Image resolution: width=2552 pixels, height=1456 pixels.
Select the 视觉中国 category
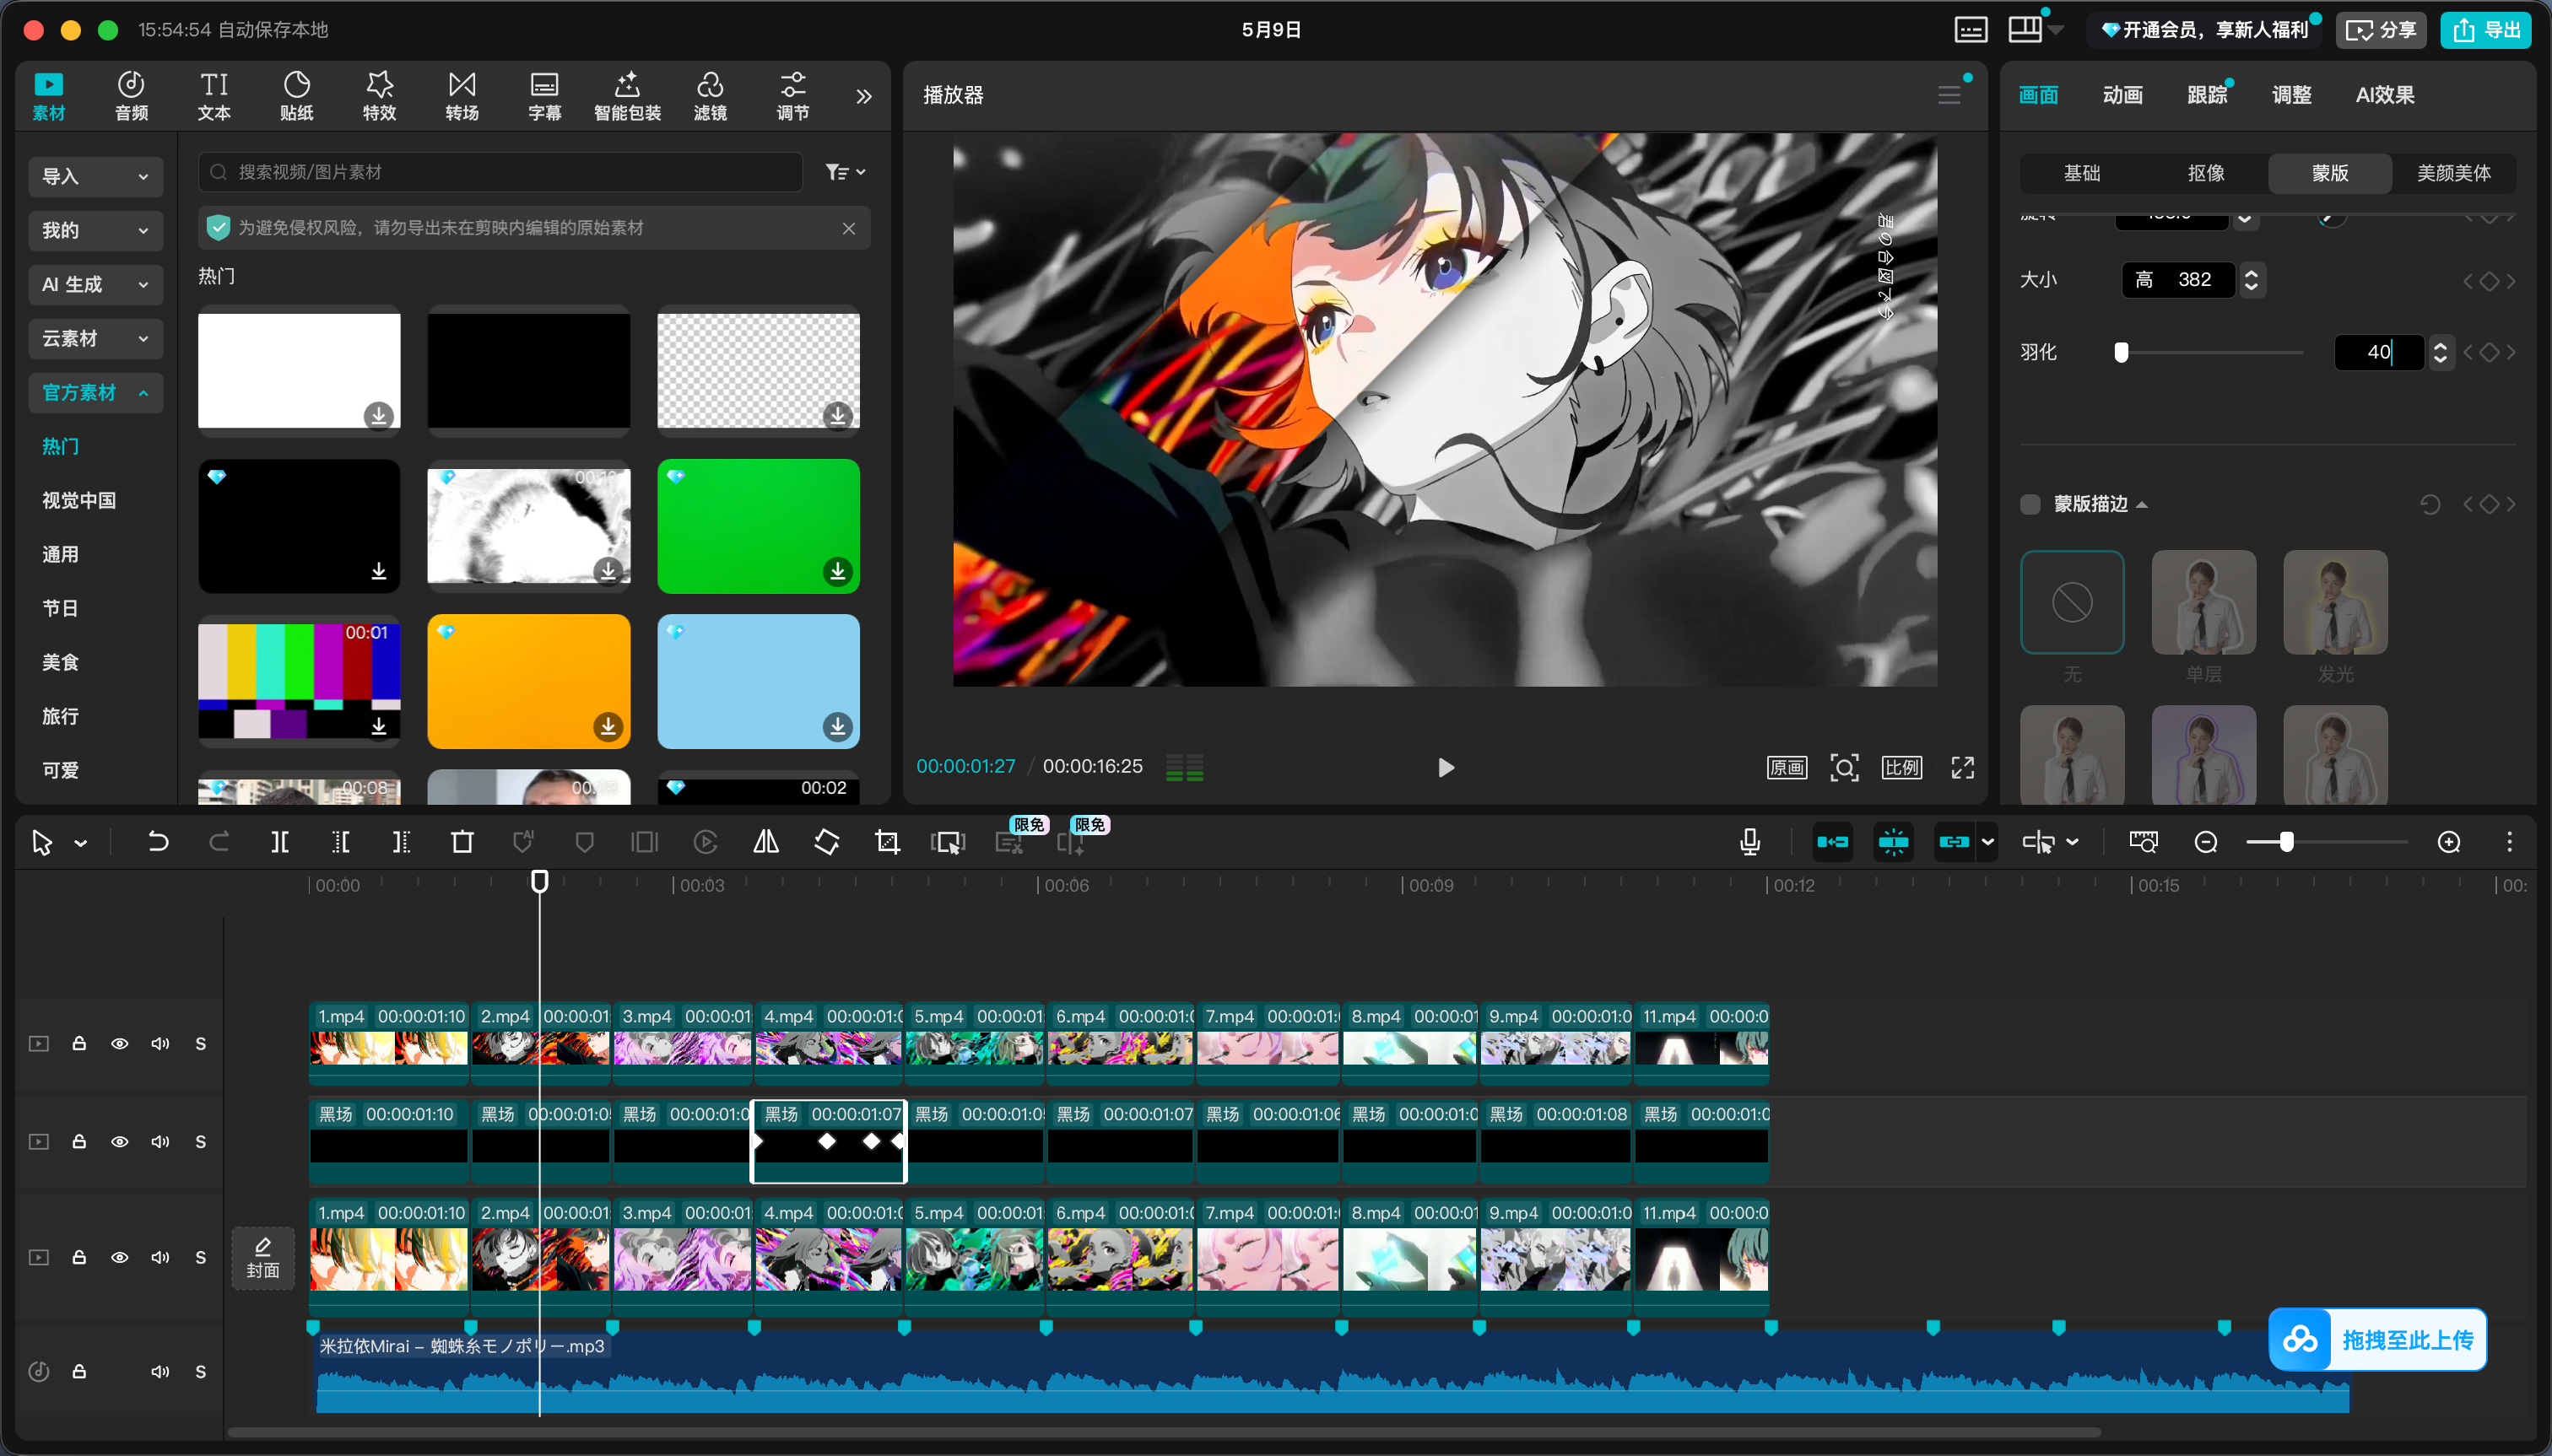[x=79, y=500]
